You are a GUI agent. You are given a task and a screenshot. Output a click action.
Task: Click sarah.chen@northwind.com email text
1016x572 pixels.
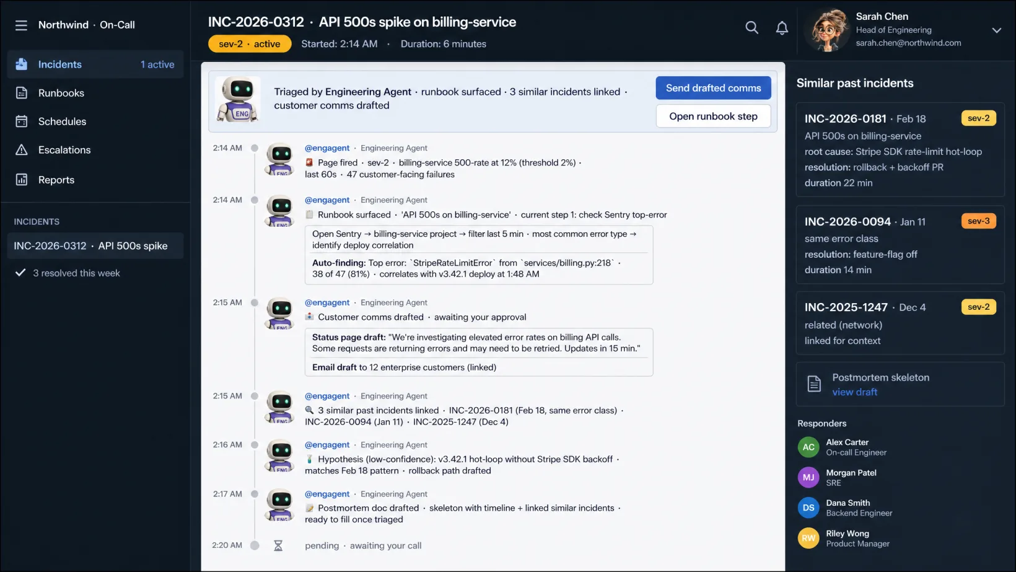click(908, 43)
